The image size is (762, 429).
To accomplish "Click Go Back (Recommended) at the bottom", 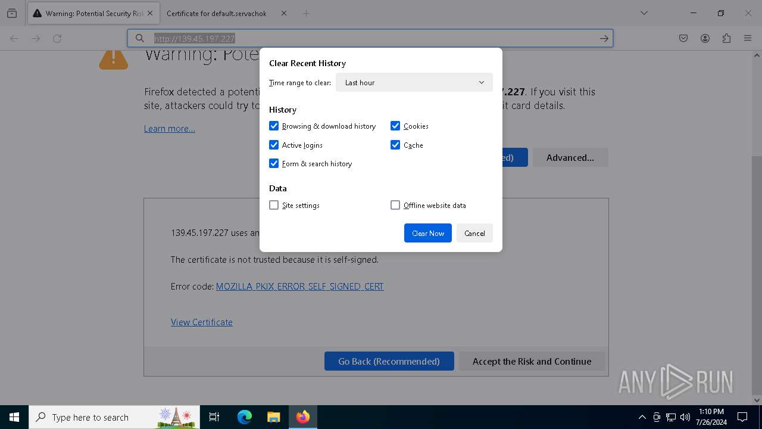I will (389, 361).
